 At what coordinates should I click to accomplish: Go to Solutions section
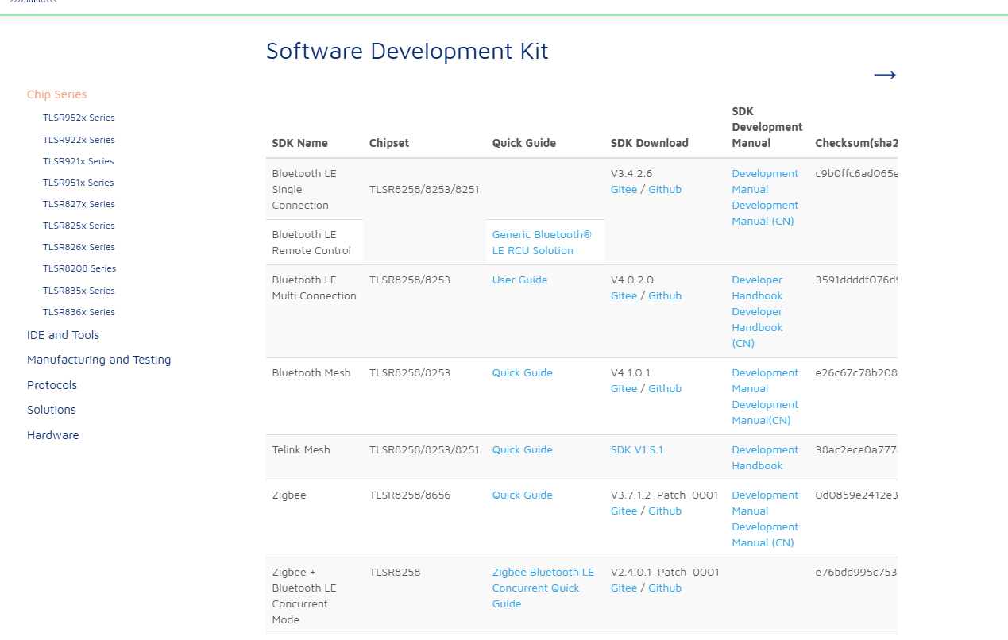(52, 410)
